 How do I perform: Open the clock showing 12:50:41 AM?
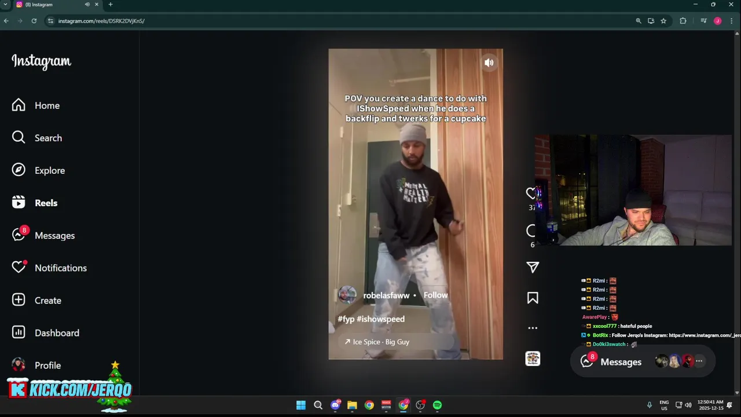click(710, 405)
